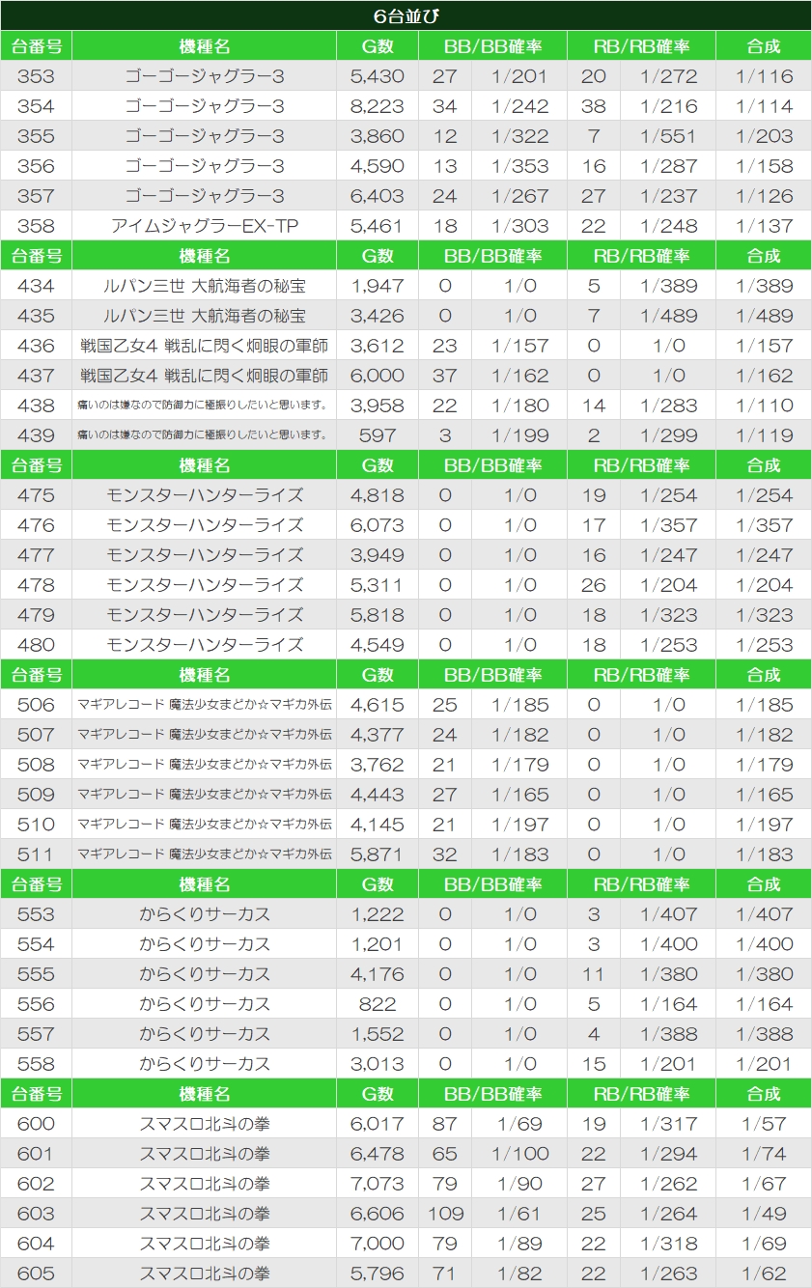Select combined rate 1/197 for machine 510
The image size is (812, 1288).
[x=763, y=825]
